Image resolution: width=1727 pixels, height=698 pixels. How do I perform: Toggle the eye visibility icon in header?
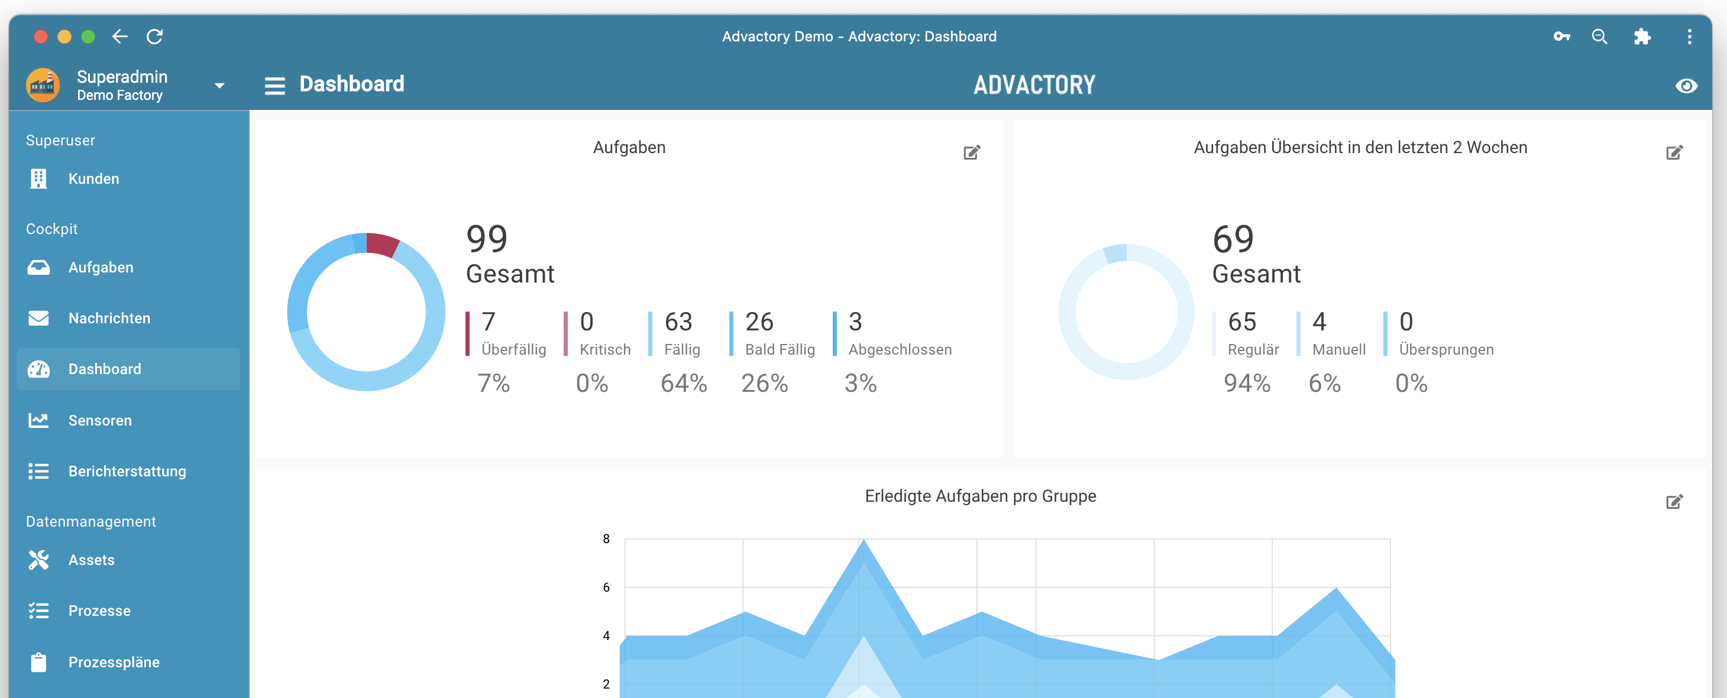(x=1686, y=86)
